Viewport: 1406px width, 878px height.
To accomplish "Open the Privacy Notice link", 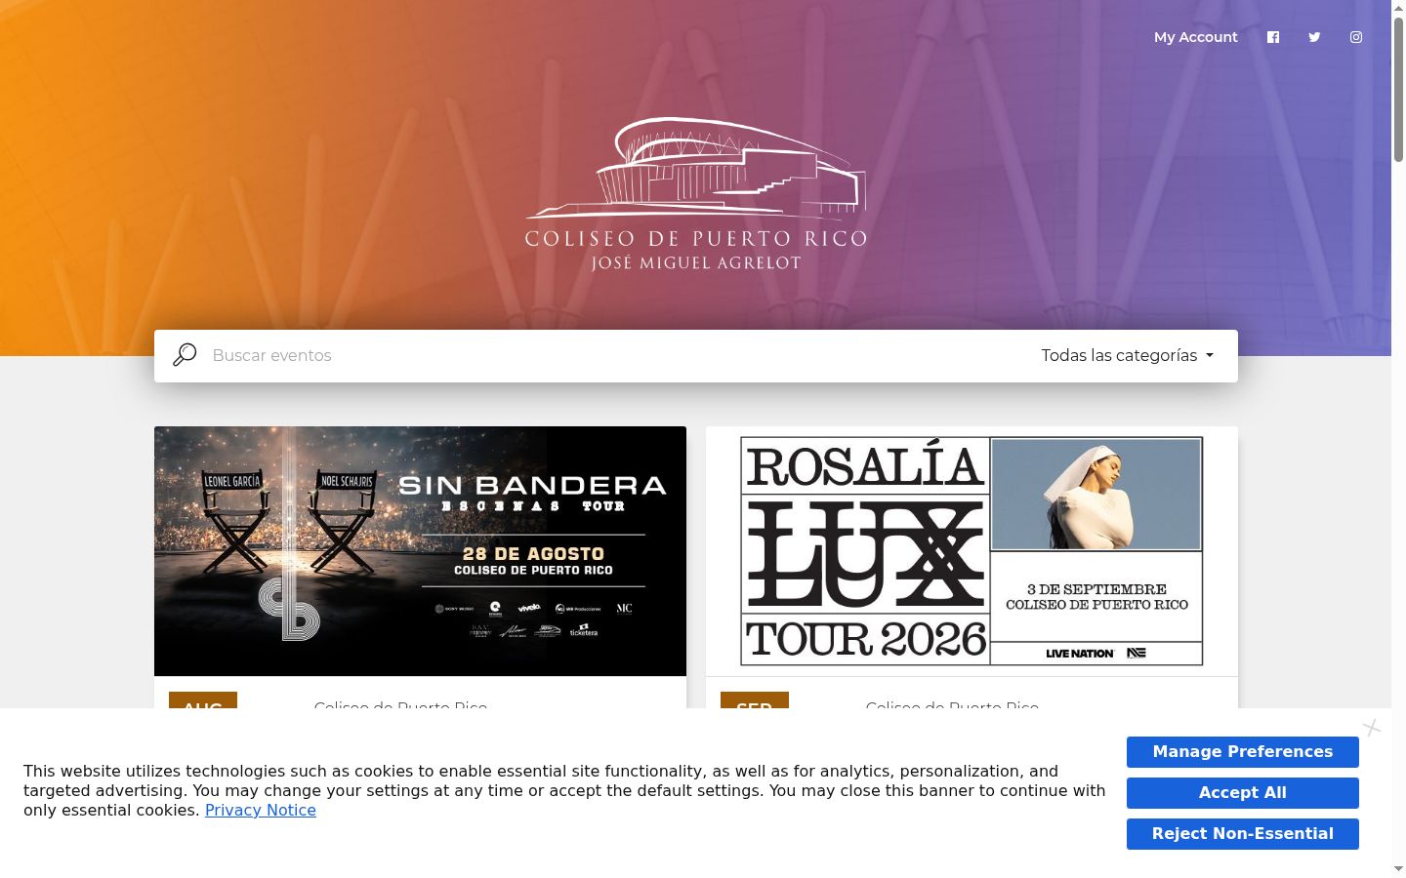I will click(x=261, y=810).
